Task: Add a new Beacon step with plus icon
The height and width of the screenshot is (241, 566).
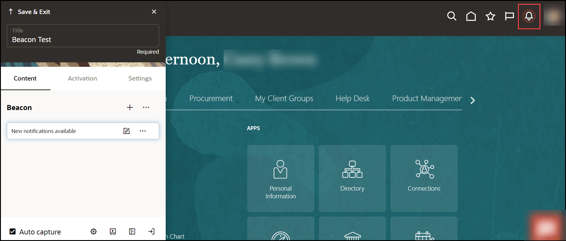Action: point(130,107)
